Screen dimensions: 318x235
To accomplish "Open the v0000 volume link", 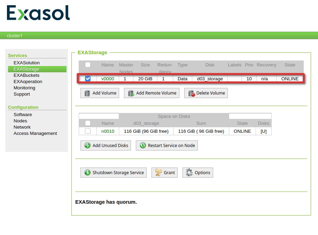I will click(108, 79).
